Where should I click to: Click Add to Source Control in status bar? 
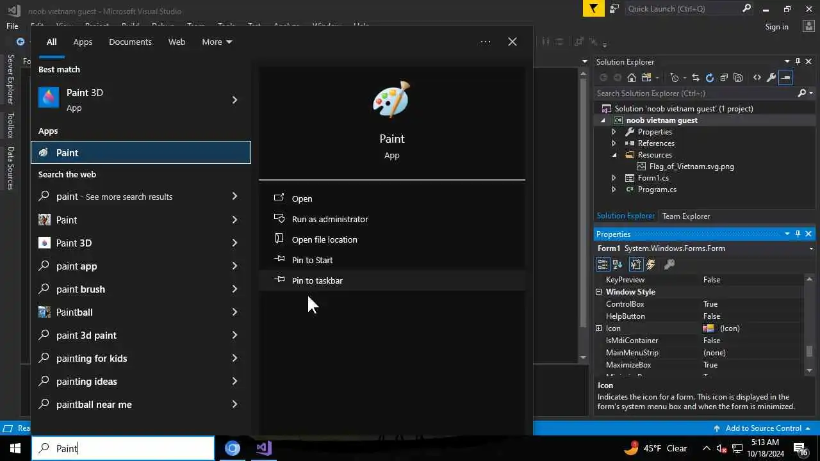point(761,428)
